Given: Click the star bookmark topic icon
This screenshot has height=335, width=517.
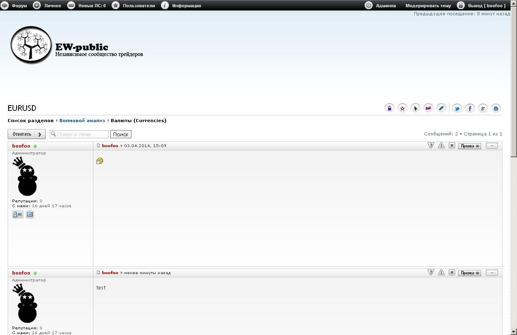Looking at the screenshot, I should click(402, 108).
